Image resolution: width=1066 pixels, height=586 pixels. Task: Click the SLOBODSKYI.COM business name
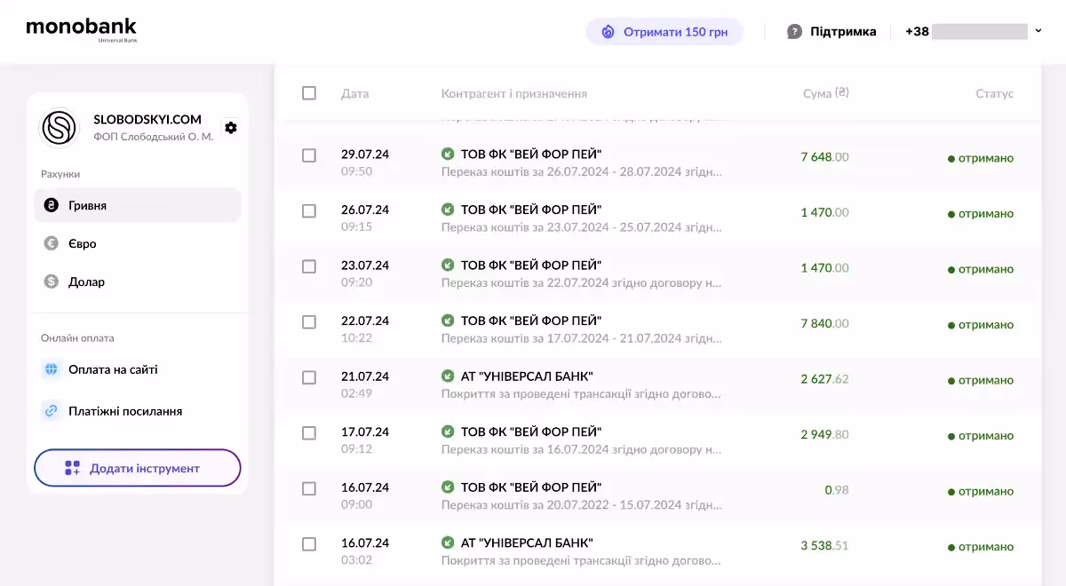(x=147, y=119)
